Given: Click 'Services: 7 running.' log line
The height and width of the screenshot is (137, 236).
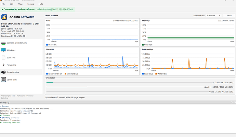Looking at the screenshot, I should click(10, 120).
